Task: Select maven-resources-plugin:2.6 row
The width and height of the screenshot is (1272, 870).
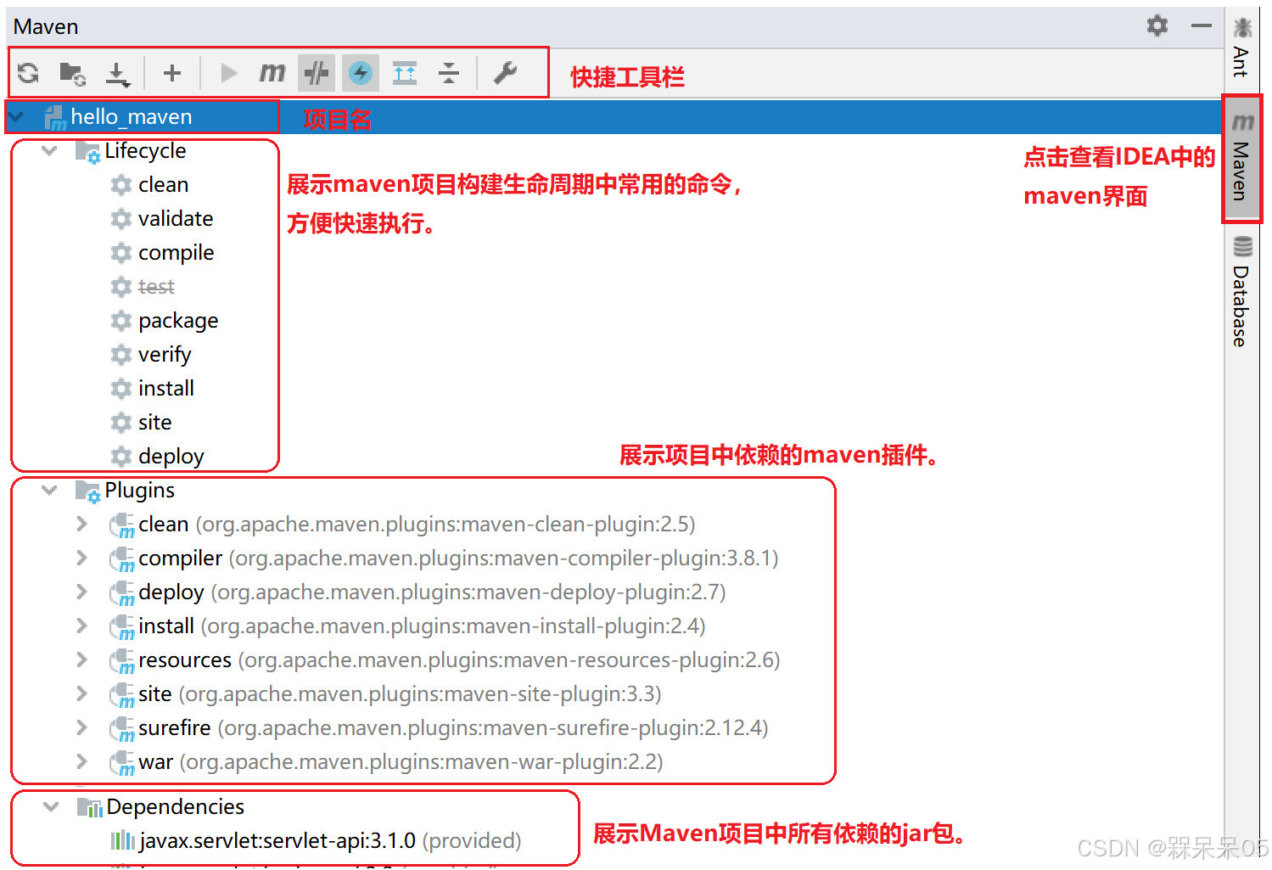Action: pyautogui.click(x=459, y=660)
